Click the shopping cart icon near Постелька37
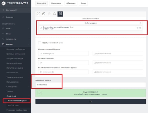148x113 pixels. 3,10
